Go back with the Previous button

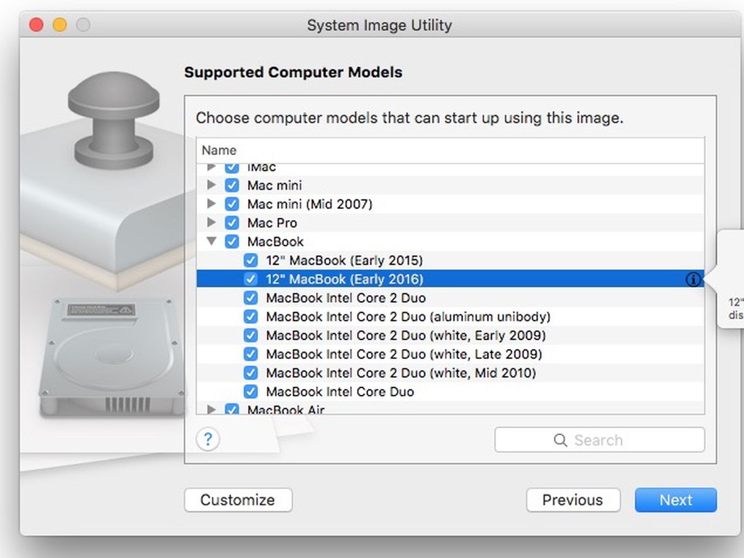tap(573, 500)
